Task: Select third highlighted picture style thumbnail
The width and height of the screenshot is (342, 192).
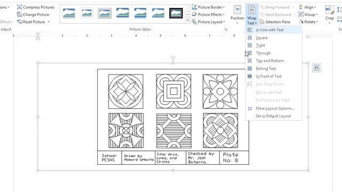Action: coord(105,13)
